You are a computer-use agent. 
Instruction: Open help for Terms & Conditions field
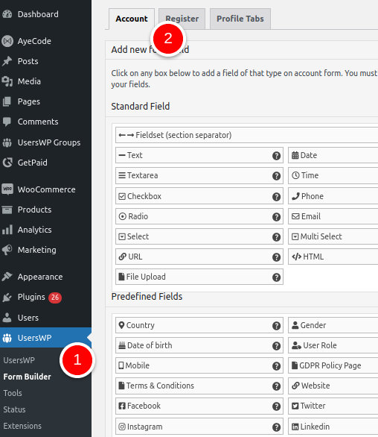[x=276, y=386]
